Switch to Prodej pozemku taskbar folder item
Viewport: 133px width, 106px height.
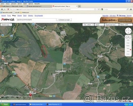(x=37, y=104)
